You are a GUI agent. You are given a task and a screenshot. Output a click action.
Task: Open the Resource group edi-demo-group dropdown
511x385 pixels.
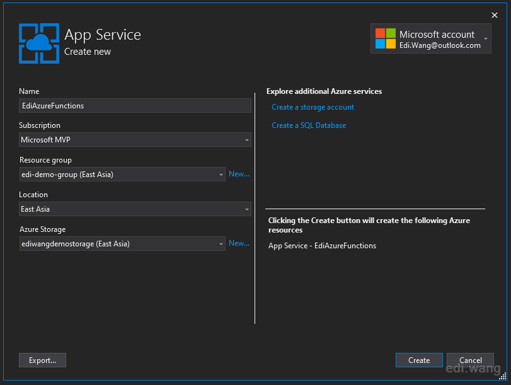(122, 175)
